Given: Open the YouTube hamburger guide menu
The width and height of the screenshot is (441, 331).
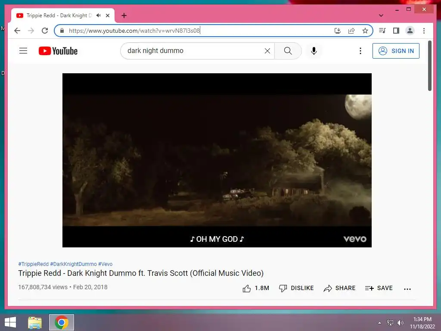Looking at the screenshot, I should [x=23, y=51].
